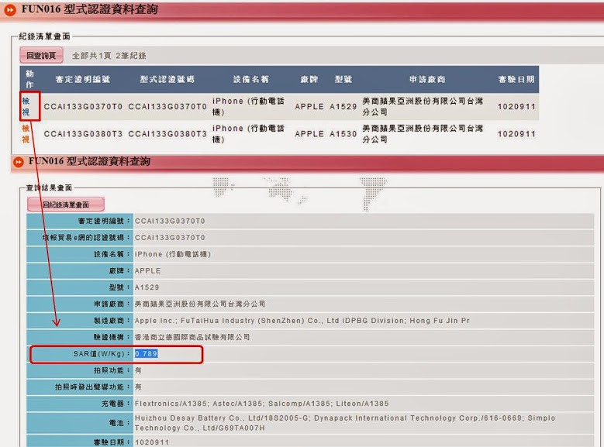
Task: Open 檢視 link for model A1529 row
Action: pyautogui.click(x=26, y=106)
